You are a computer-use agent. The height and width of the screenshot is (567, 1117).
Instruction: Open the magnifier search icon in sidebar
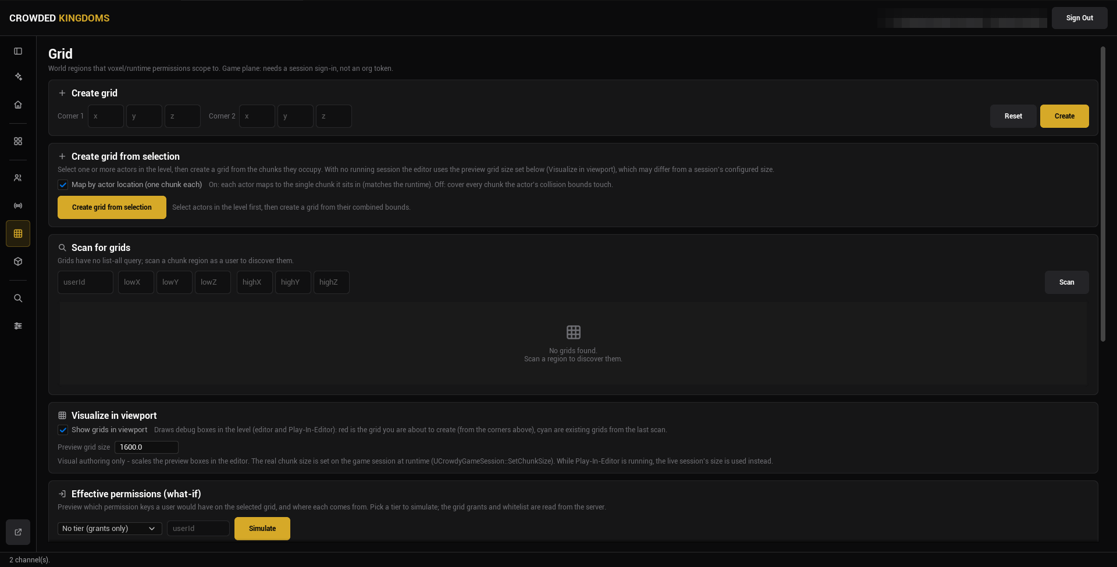[x=18, y=298]
